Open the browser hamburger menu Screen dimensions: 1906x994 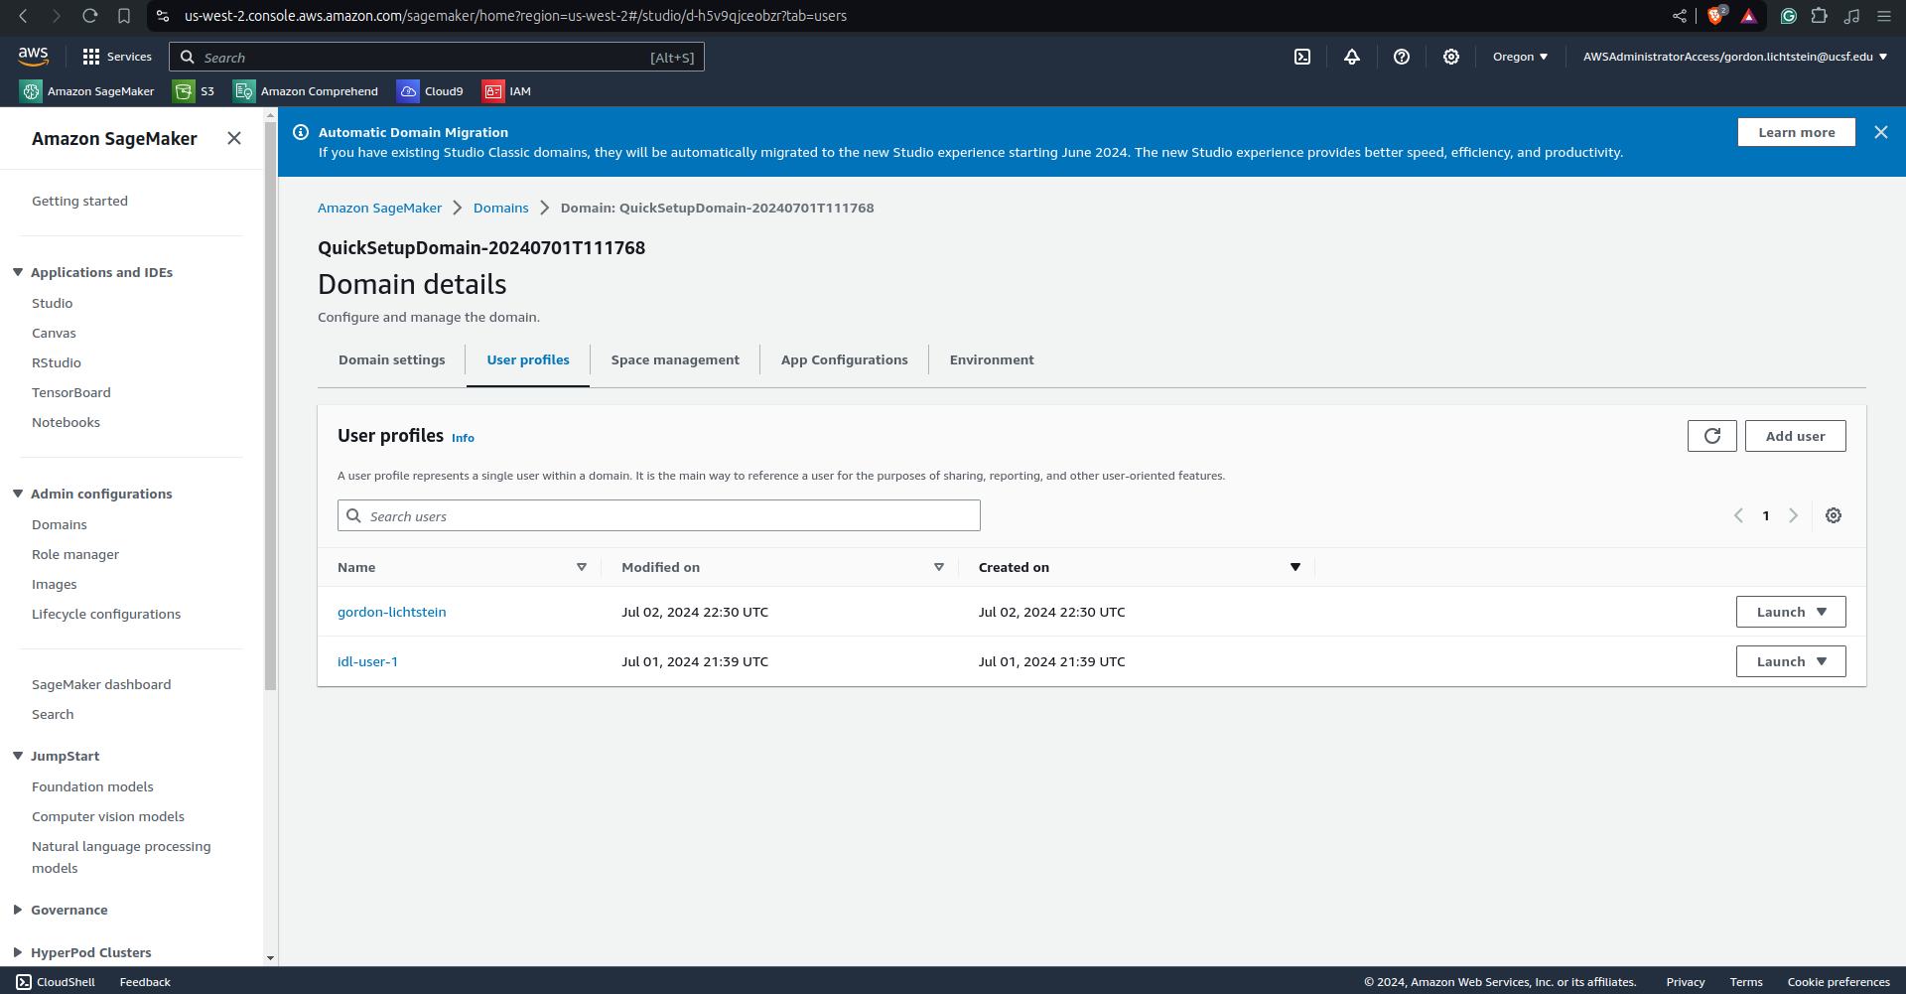[1884, 16]
